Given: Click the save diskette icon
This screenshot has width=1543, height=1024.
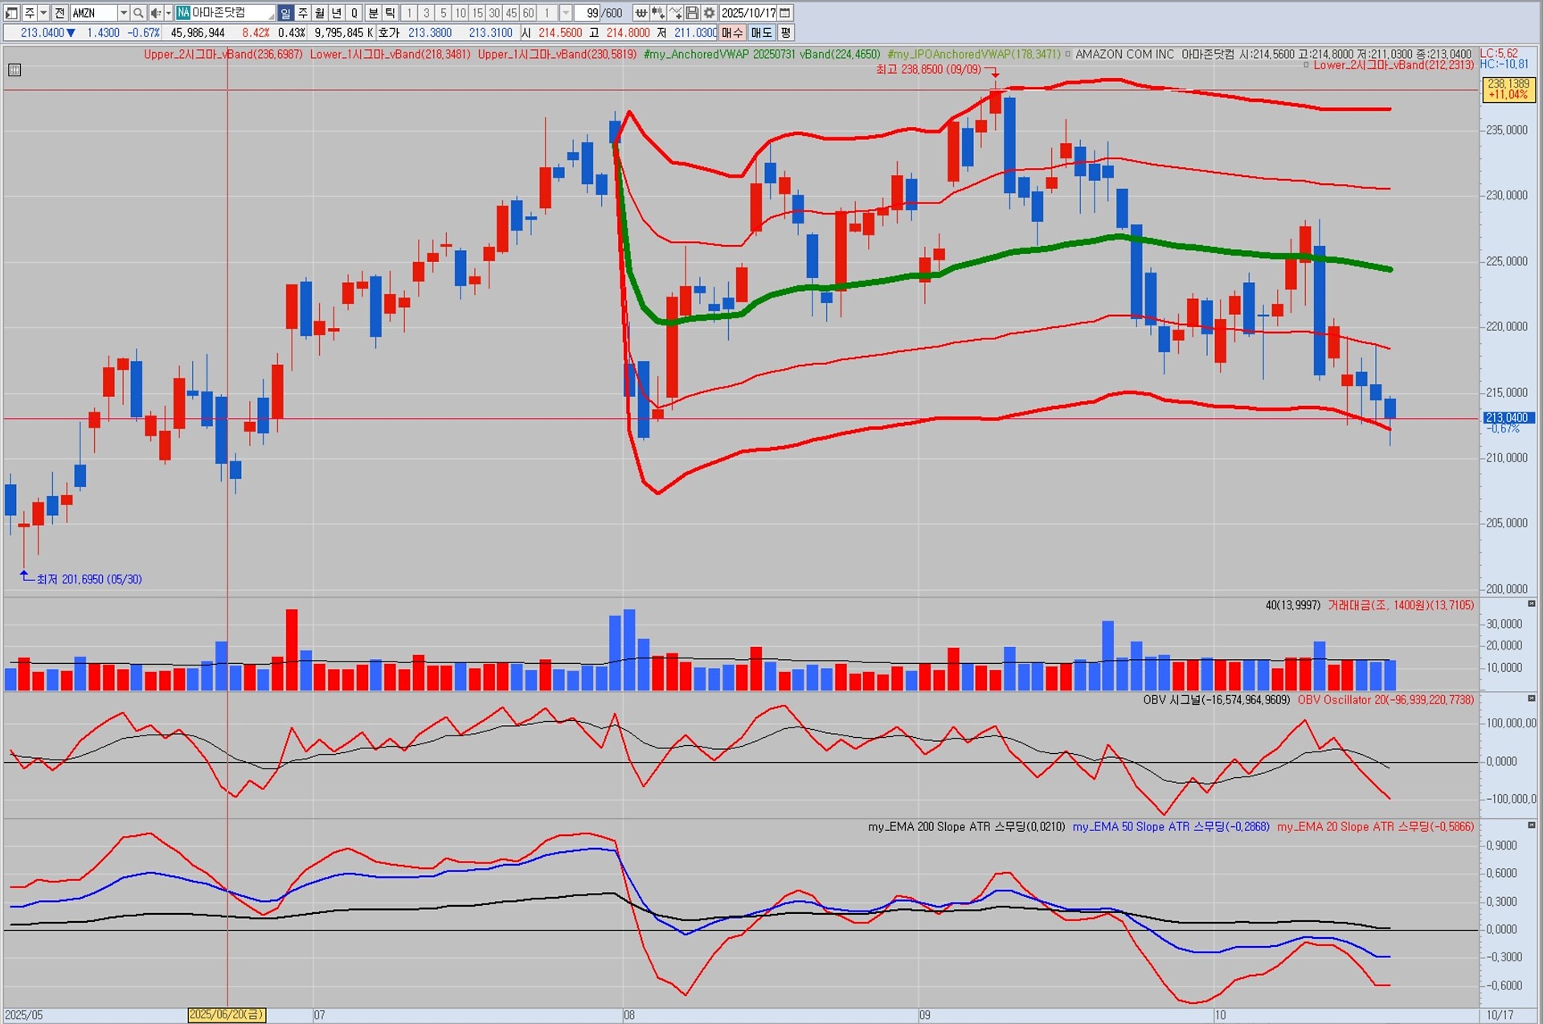Looking at the screenshot, I should pos(692,13).
